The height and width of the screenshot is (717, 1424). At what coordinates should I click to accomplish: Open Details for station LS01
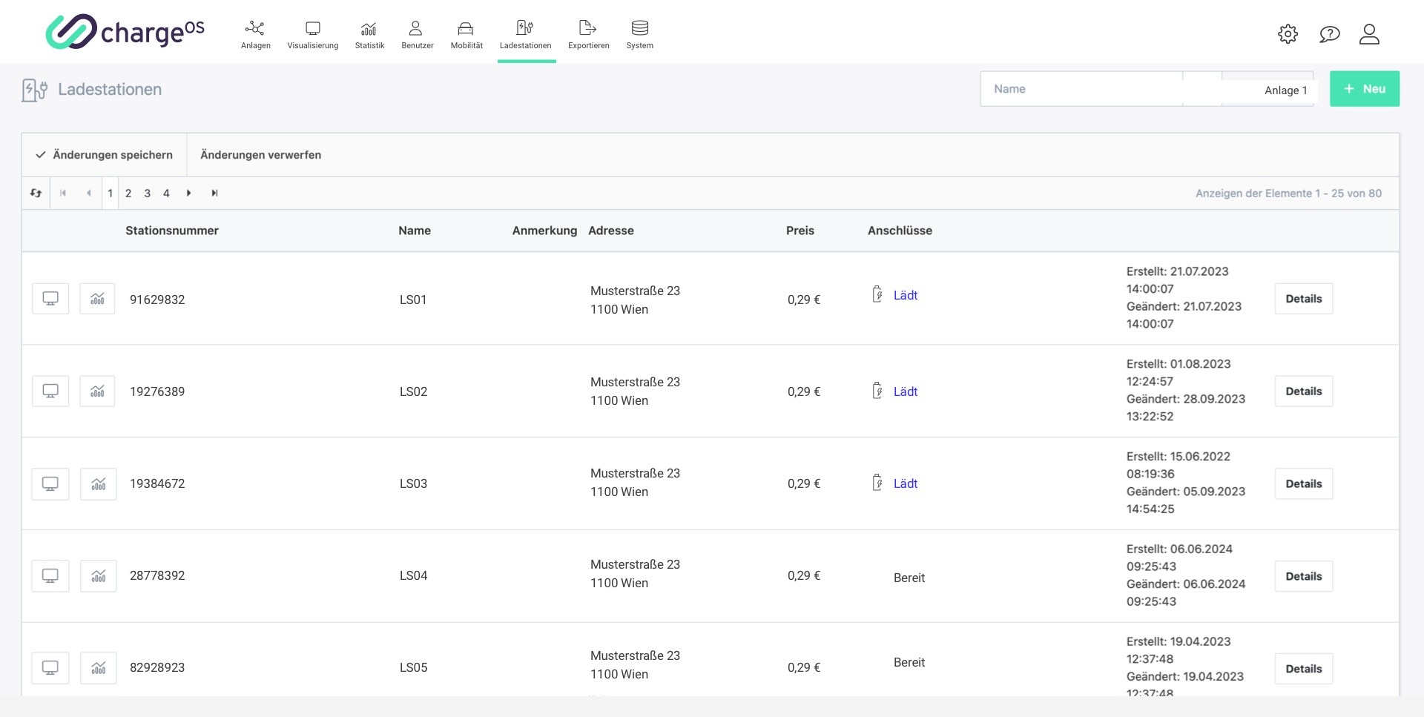pos(1303,299)
